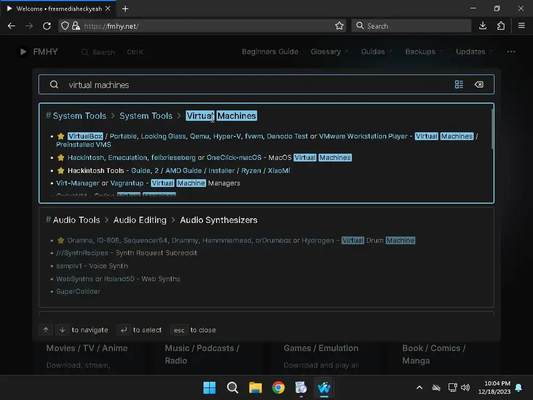
Task: Open the Firefox hamburger menu
Action: [x=522, y=26]
